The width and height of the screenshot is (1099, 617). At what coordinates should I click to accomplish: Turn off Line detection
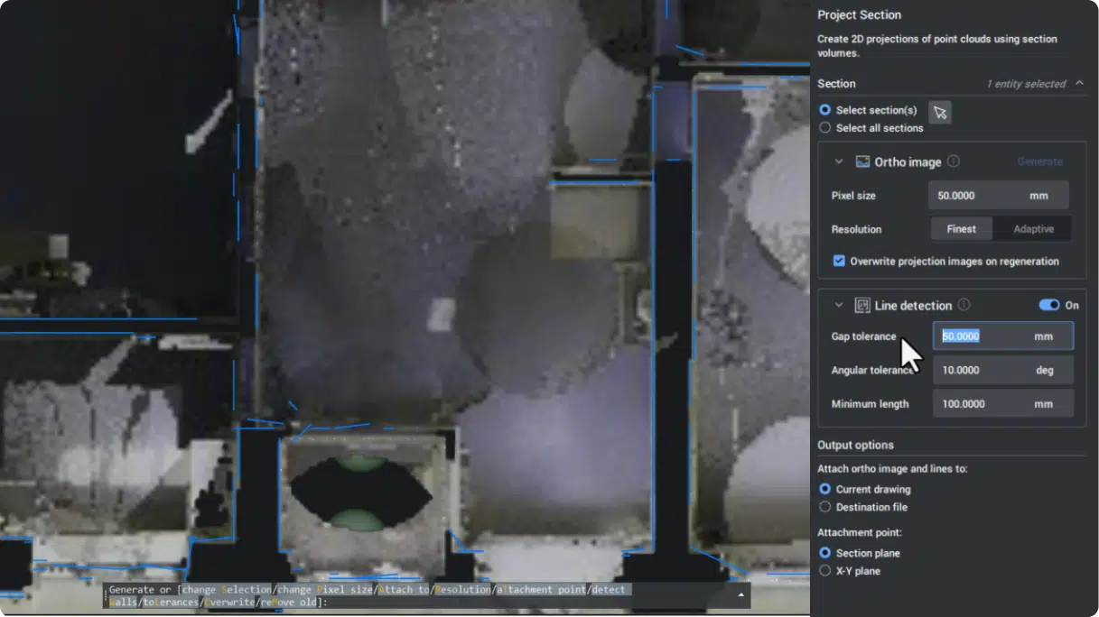coord(1050,305)
